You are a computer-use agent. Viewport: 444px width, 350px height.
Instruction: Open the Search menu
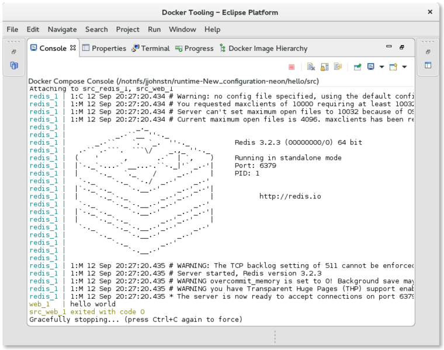[x=96, y=29]
